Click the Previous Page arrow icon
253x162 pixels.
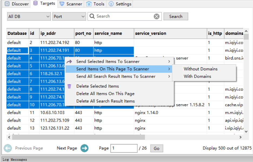point(8,148)
